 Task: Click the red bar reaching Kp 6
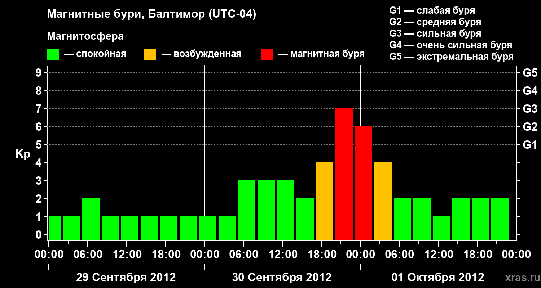point(364,184)
